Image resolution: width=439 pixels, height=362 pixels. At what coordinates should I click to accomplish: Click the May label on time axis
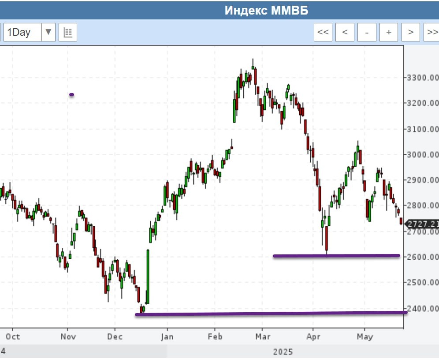[365, 336]
